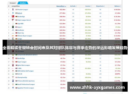The width and height of the screenshot is (130, 94).
Task: Open the Championship link
Action: pos(22,77)
